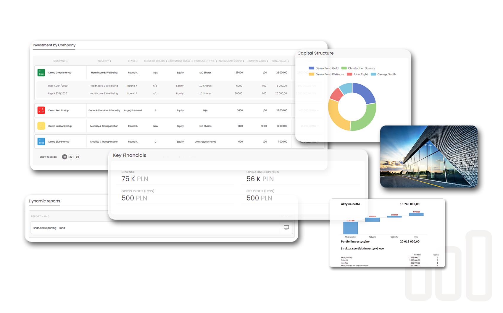This screenshot has width=503, height=313.
Task: Sort by the INSTRUMENT TYPE column
Action: tap(205, 61)
